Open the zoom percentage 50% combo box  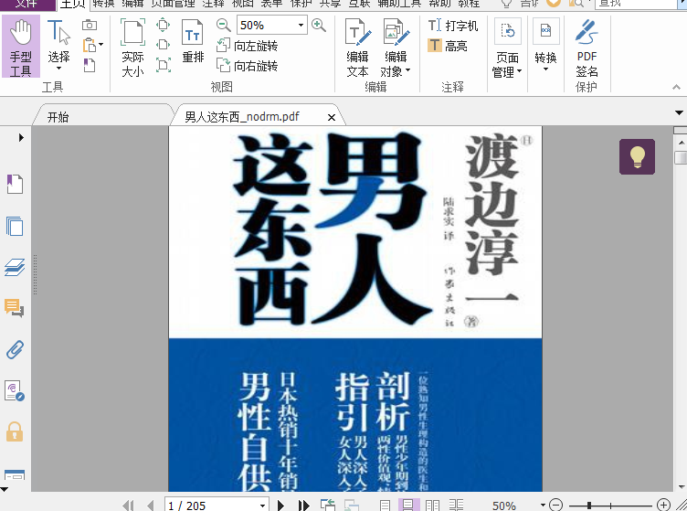(271, 25)
